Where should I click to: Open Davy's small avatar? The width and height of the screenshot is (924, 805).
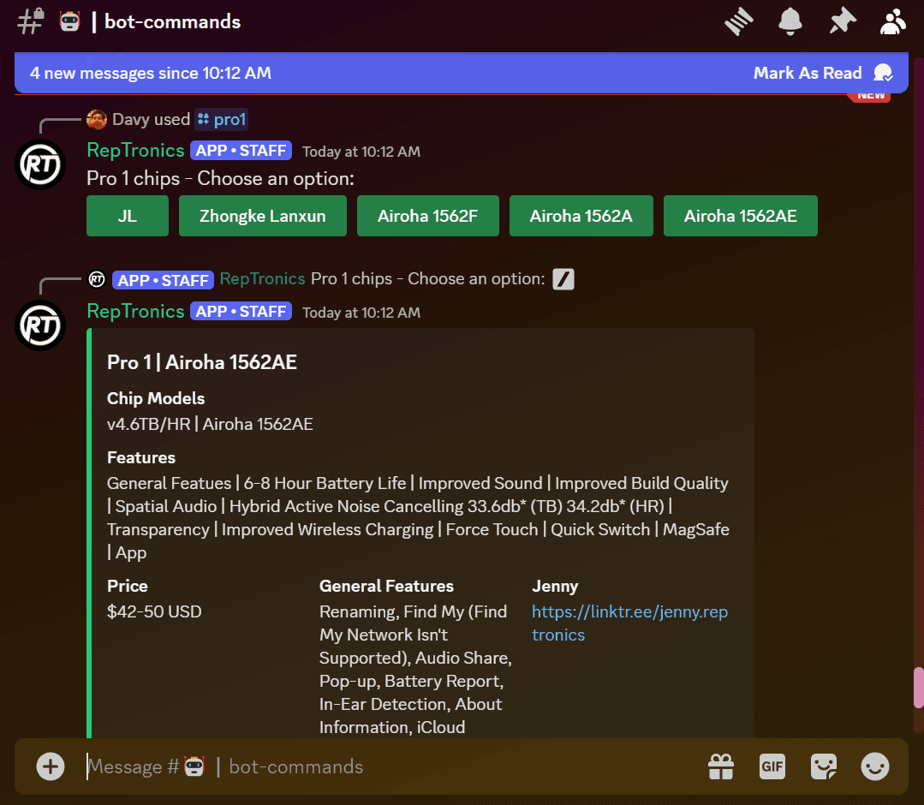point(97,119)
